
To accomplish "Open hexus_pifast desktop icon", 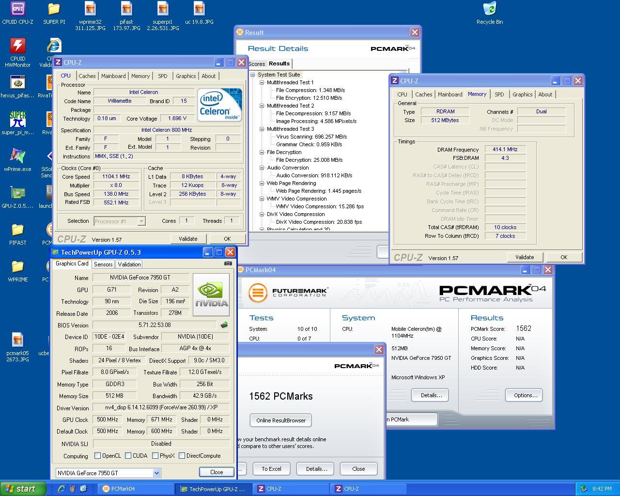I will coord(17,87).
